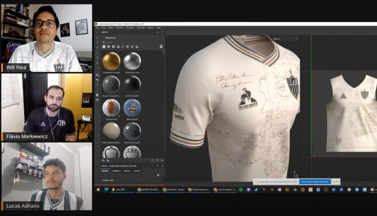The width and height of the screenshot is (377, 216).
Task: Click the Assets search field
Action: [x=132, y=42]
